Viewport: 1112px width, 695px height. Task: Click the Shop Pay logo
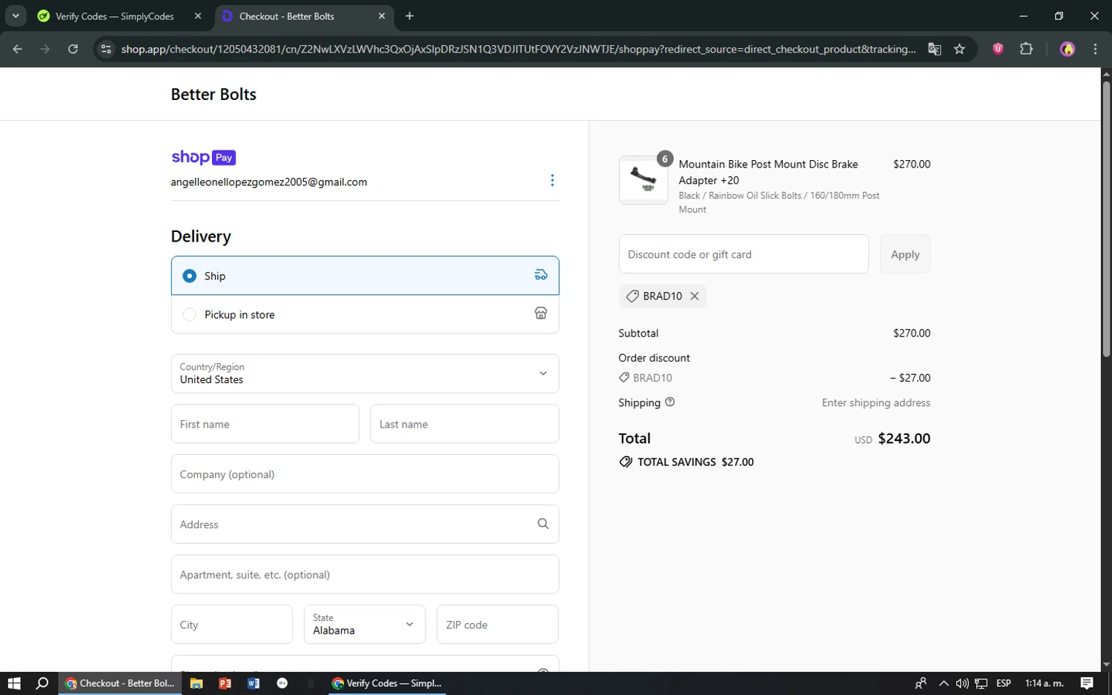pyautogui.click(x=204, y=157)
